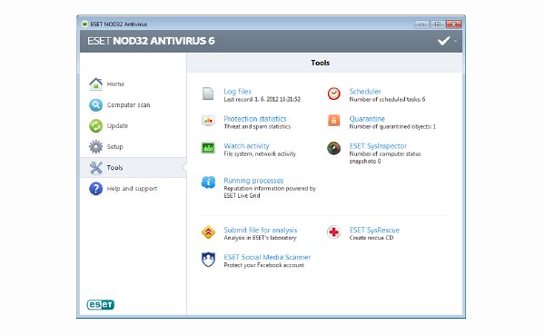Viewport: 545px width, 335px height.
Task: Open Protection statistics link
Action: pyautogui.click(x=255, y=119)
